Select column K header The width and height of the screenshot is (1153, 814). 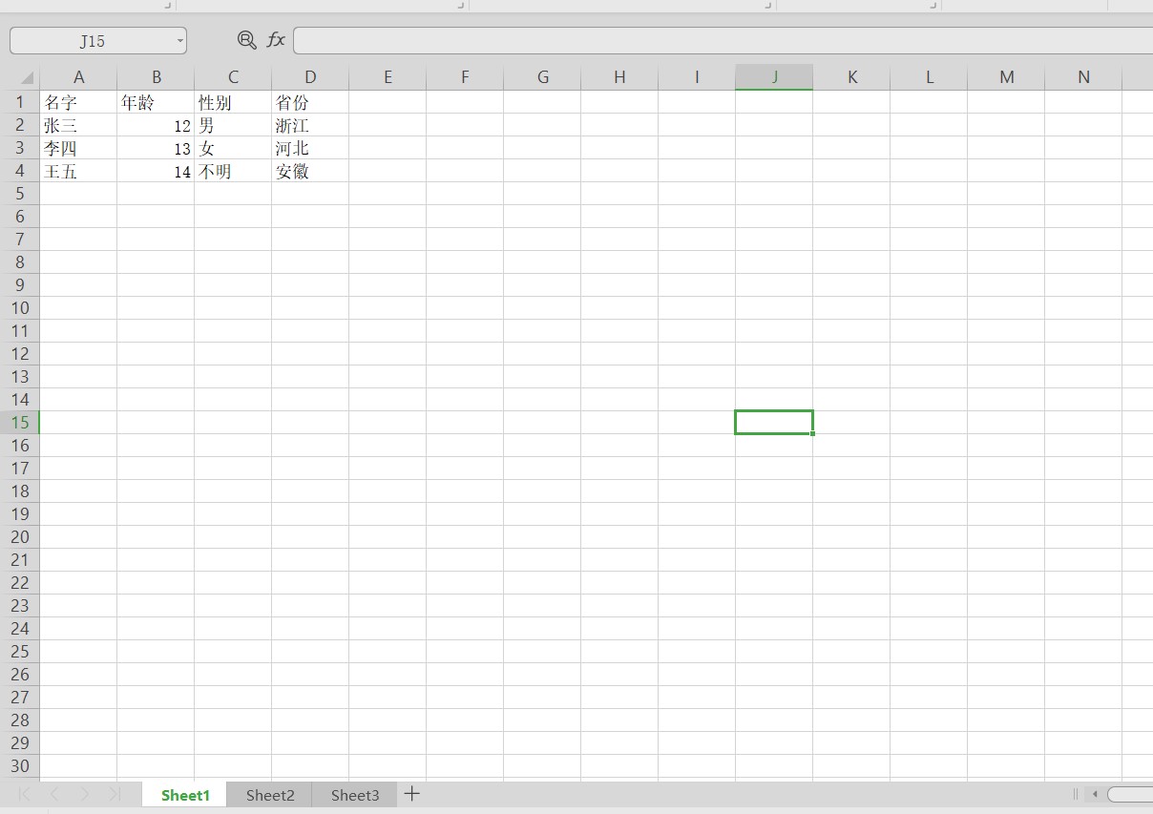(851, 77)
